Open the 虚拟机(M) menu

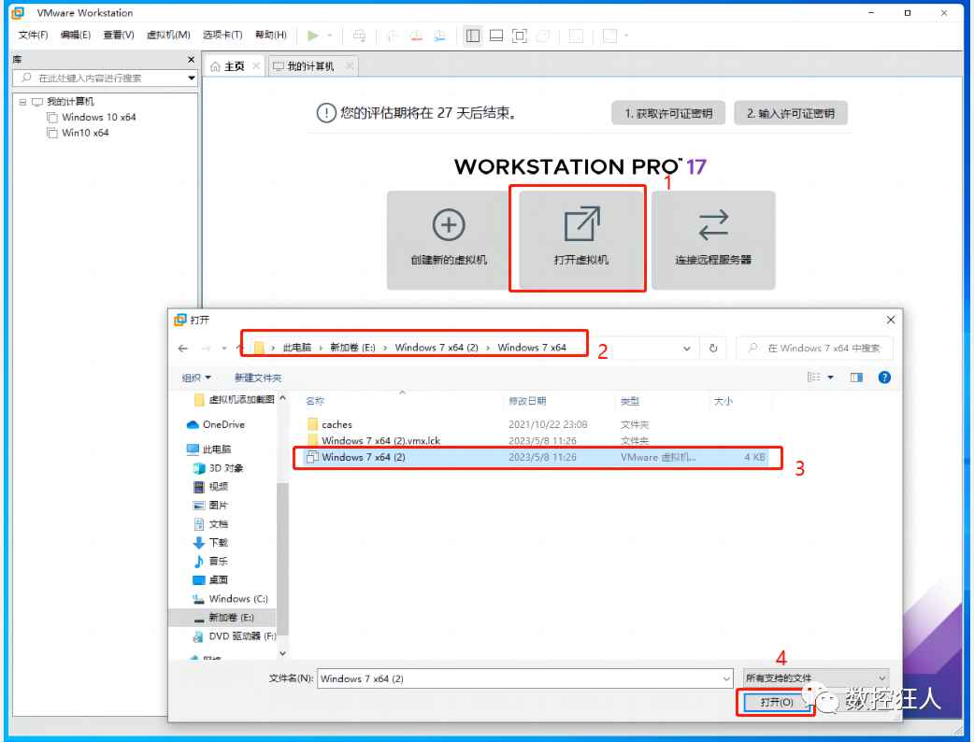click(168, 35)
